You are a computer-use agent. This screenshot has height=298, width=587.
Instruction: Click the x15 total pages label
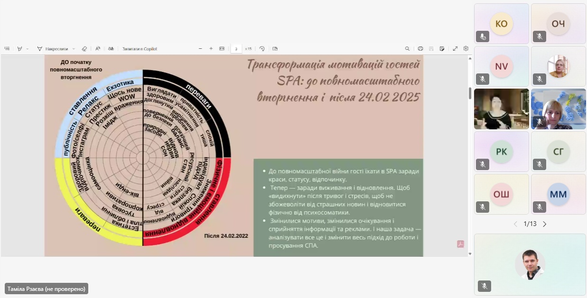[248, 49]
